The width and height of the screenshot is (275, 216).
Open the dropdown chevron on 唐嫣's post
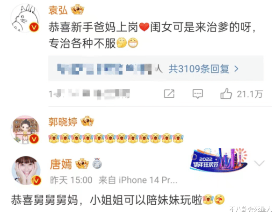point(259,163)
